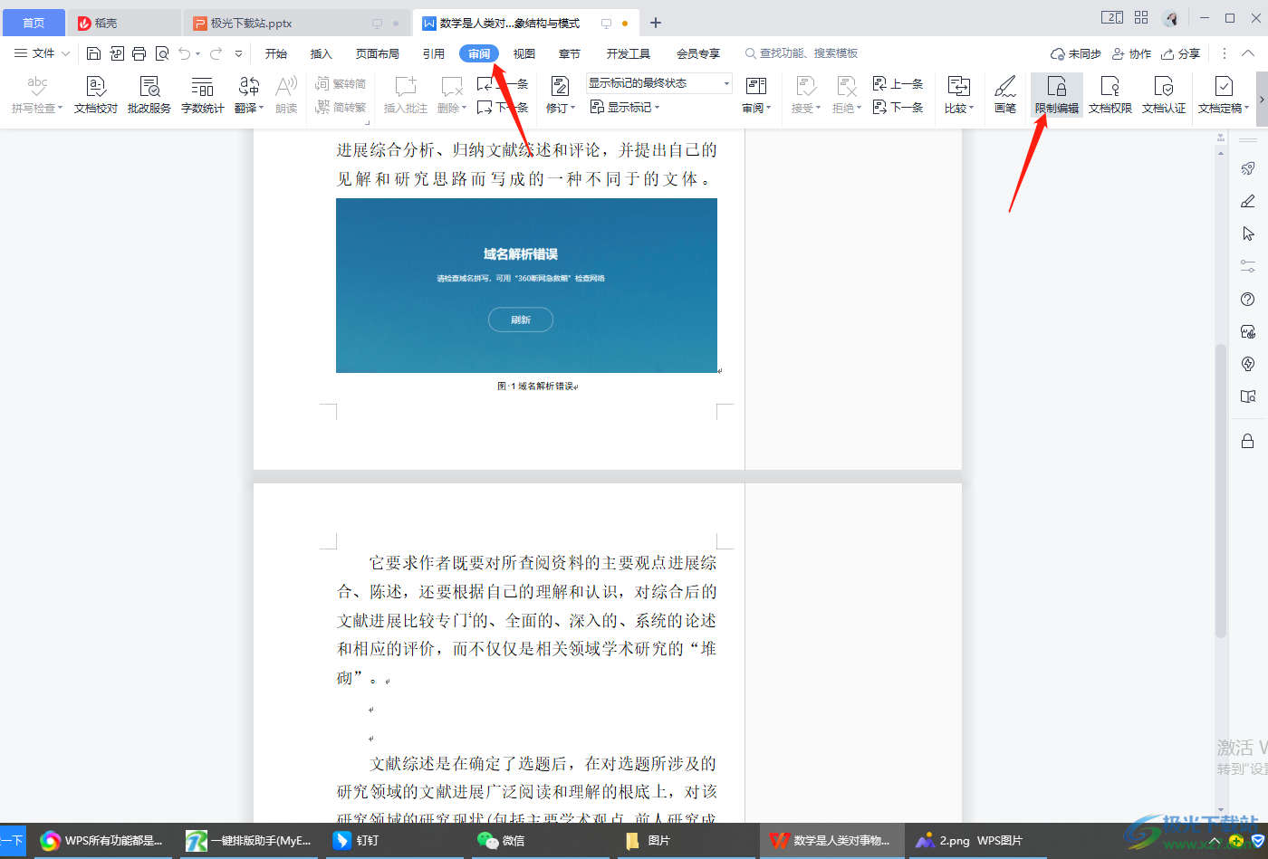This screenshot has height=859, width=1268.
Task: Switch to the 页面布局 ribbon tab
Action: pyautogui.click(x=378, y=53)
